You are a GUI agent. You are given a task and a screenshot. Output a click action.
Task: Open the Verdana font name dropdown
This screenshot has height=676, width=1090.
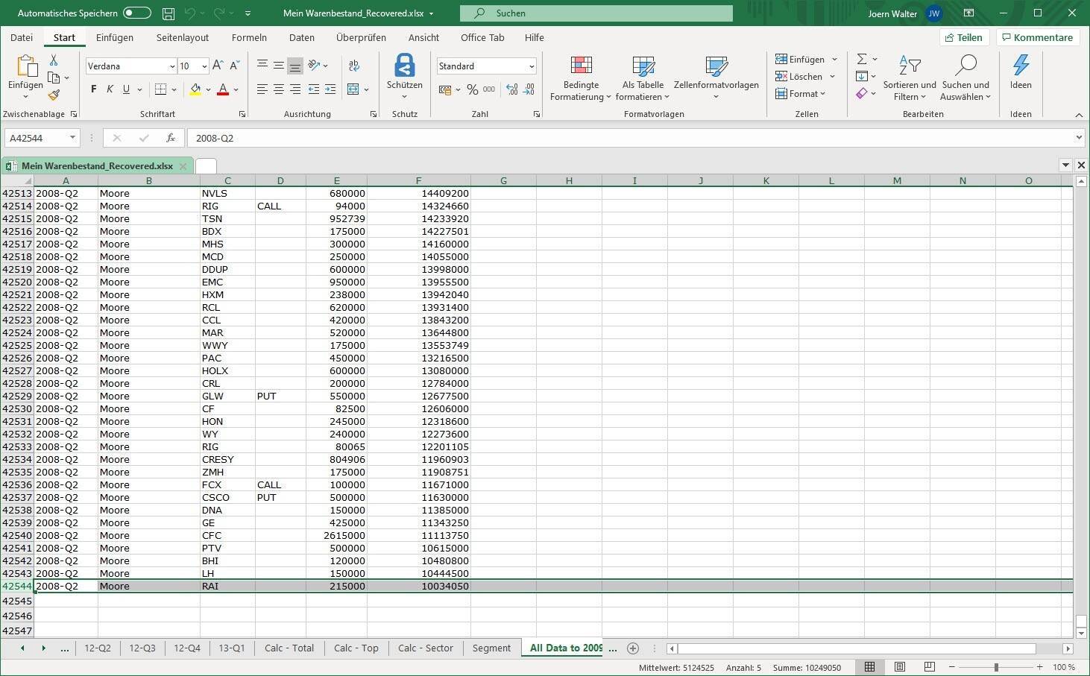pyautogui.click(x=172, y=66)
